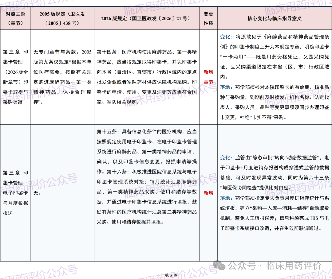This screenshot has height=279, width=332.
Task: Click the first row's blue '落地：' label
Action: pos(226,87)
